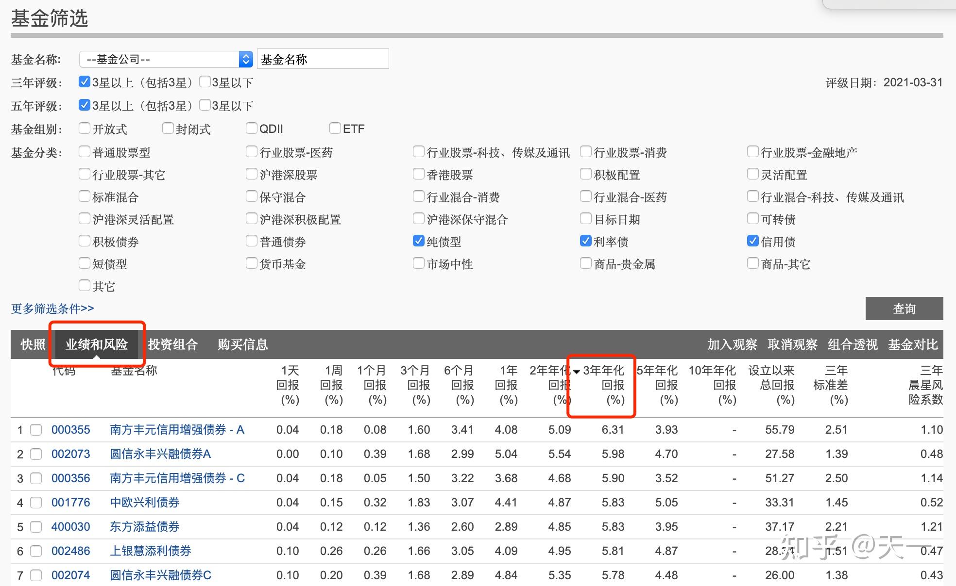Open the 投资组合 tab
Screen dimensions: 956x586
pos(173,344)
